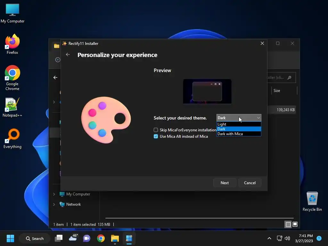Open the Recycle Bin

[312, 201]
